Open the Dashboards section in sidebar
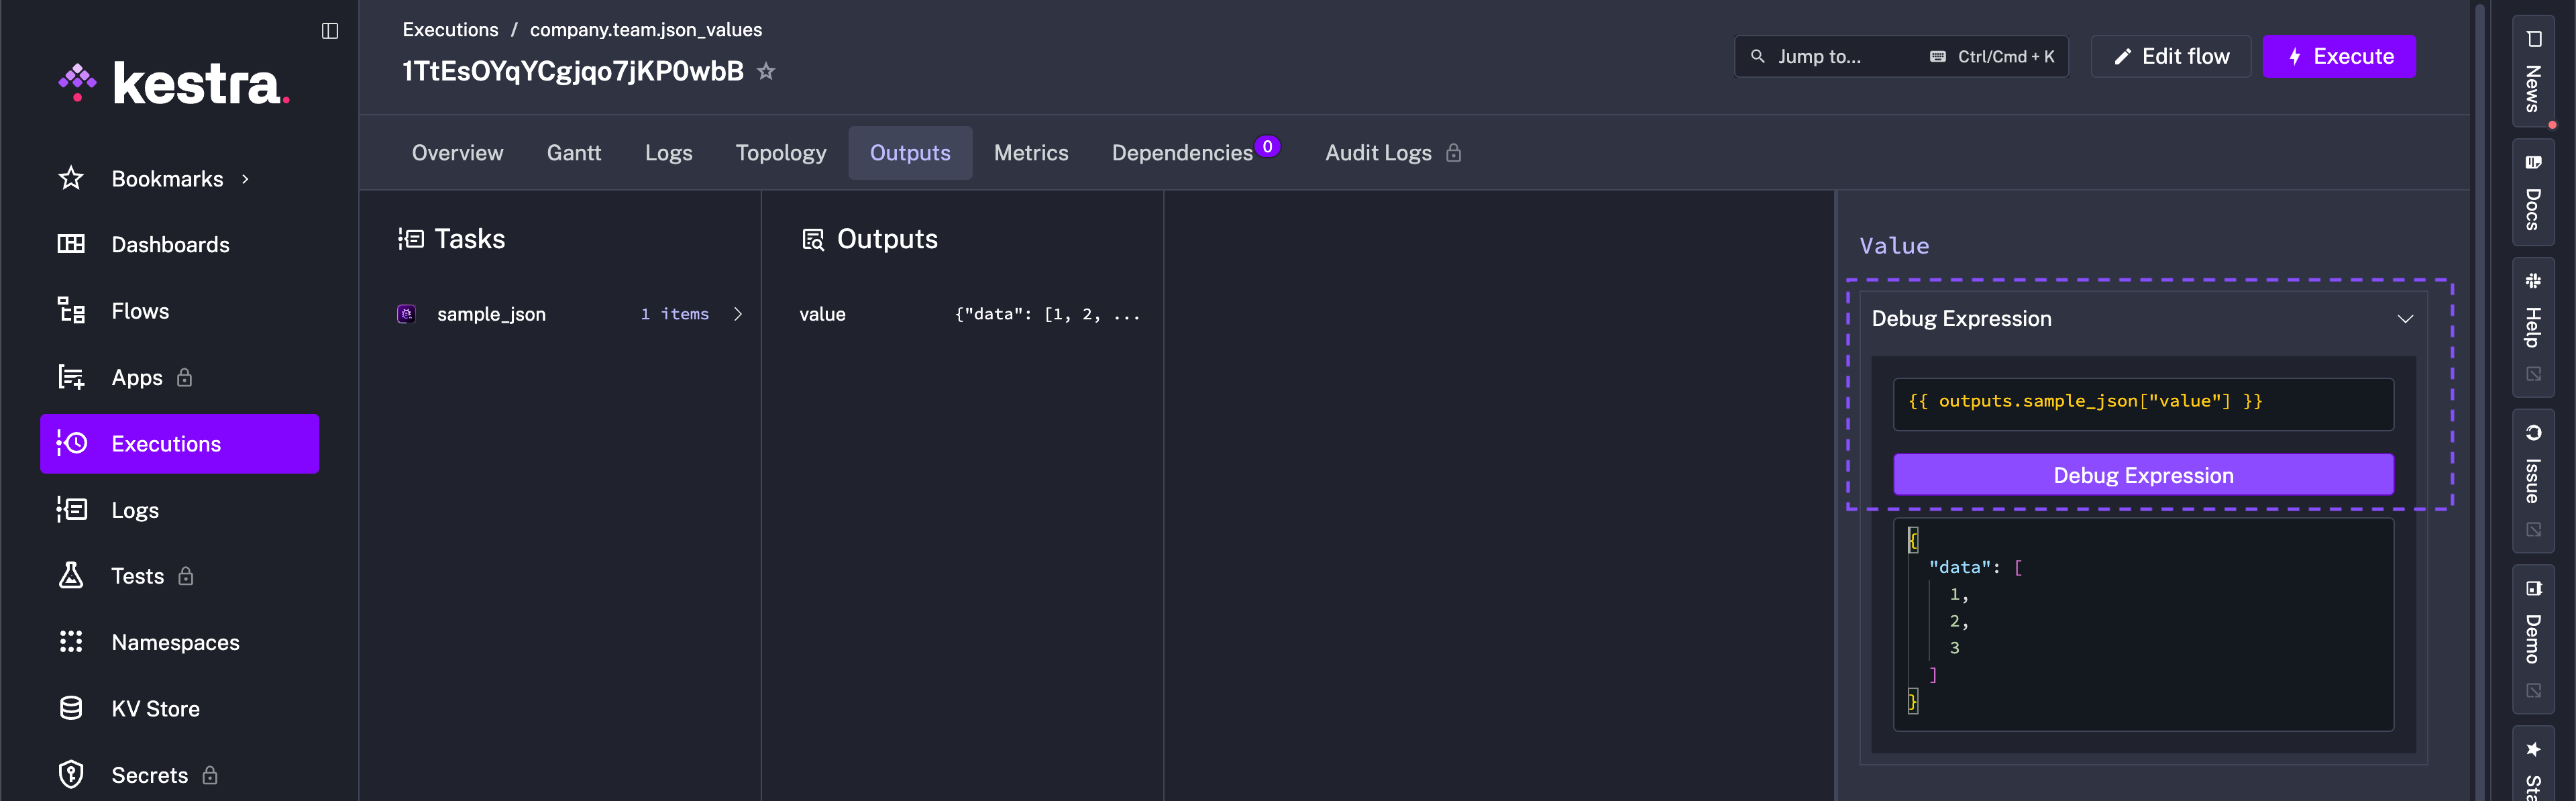This screenshot has width=2576, height=801. tap(170, 244)
